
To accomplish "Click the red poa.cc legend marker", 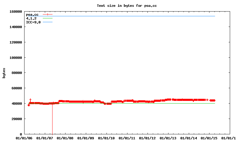I will click(47, 14).
